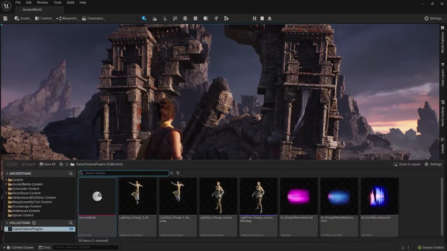Image resolution: width=447 pixels, height=251 pixels.
Task: Expand the HoverDrone Content folder
Action: coord(6,193)
